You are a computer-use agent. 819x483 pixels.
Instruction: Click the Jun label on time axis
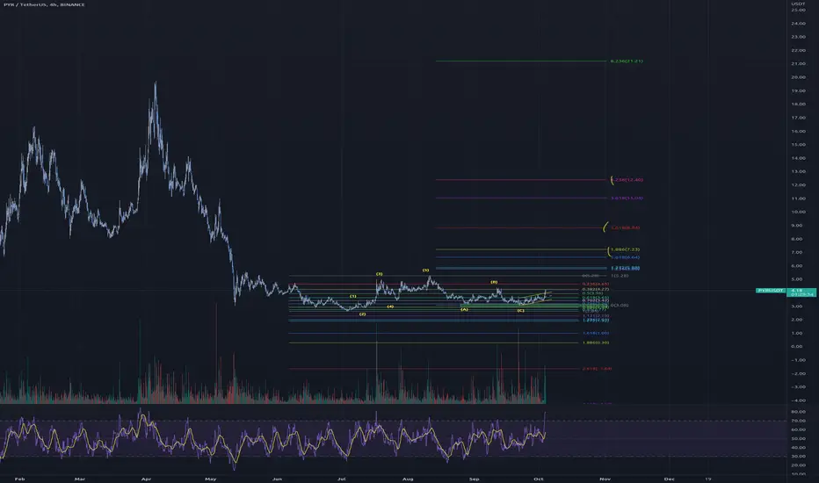pos(278,479)
